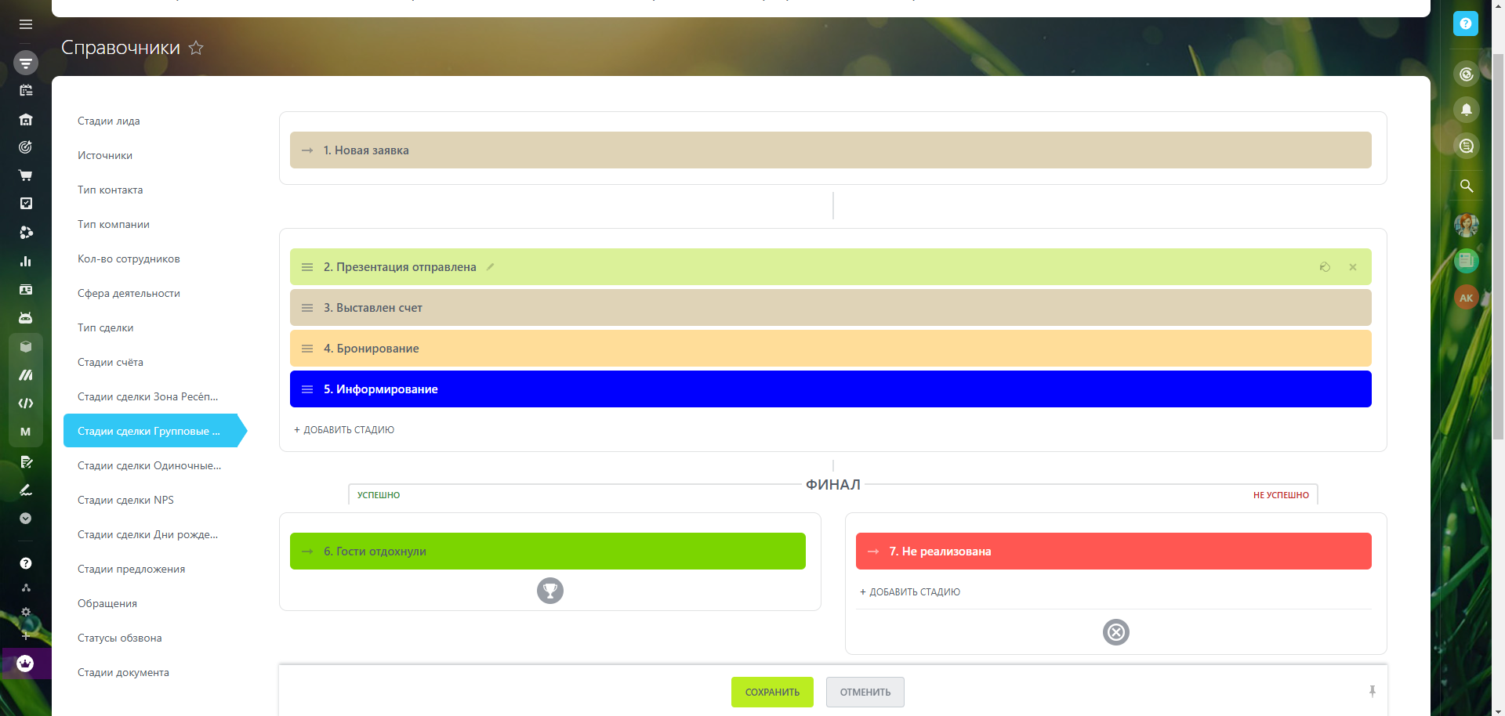
Task: Add Справочники page to favorites star
Action: pos(196,48)
